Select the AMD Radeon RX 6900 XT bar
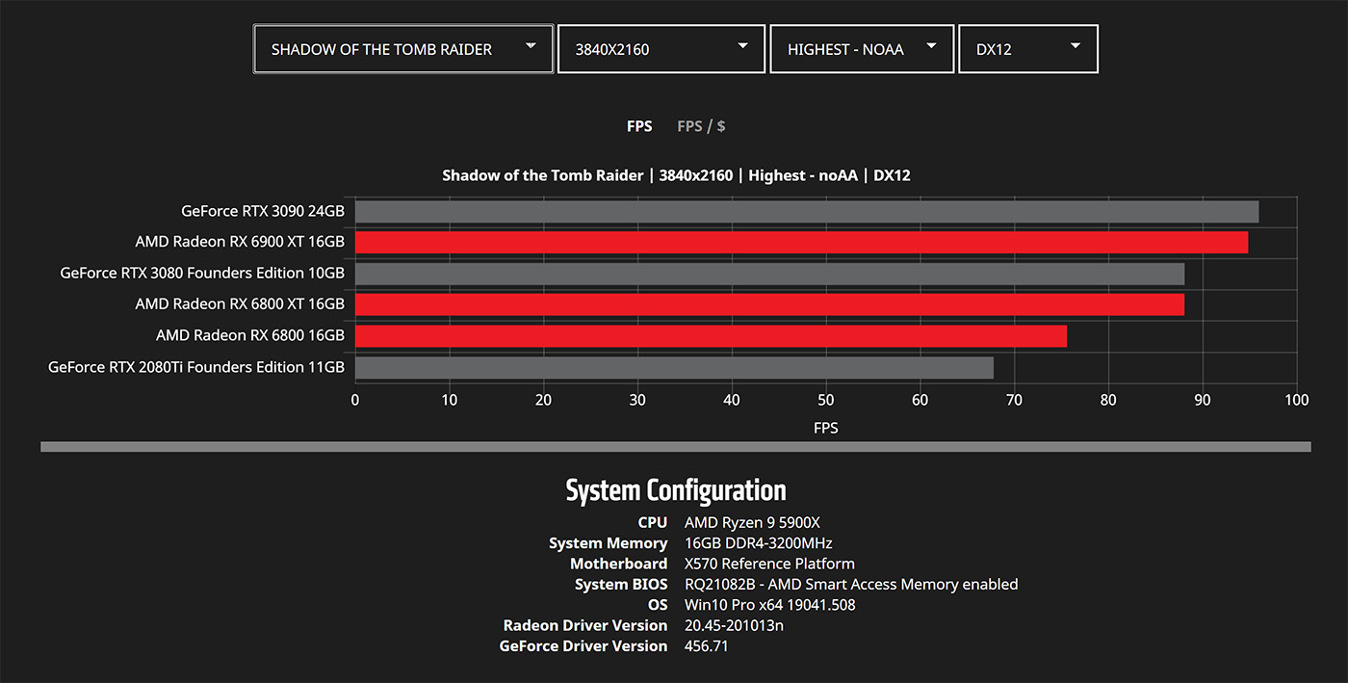The height and width of the screenshot is (683, 1348). pyautogui.click(x=801, y=243)
